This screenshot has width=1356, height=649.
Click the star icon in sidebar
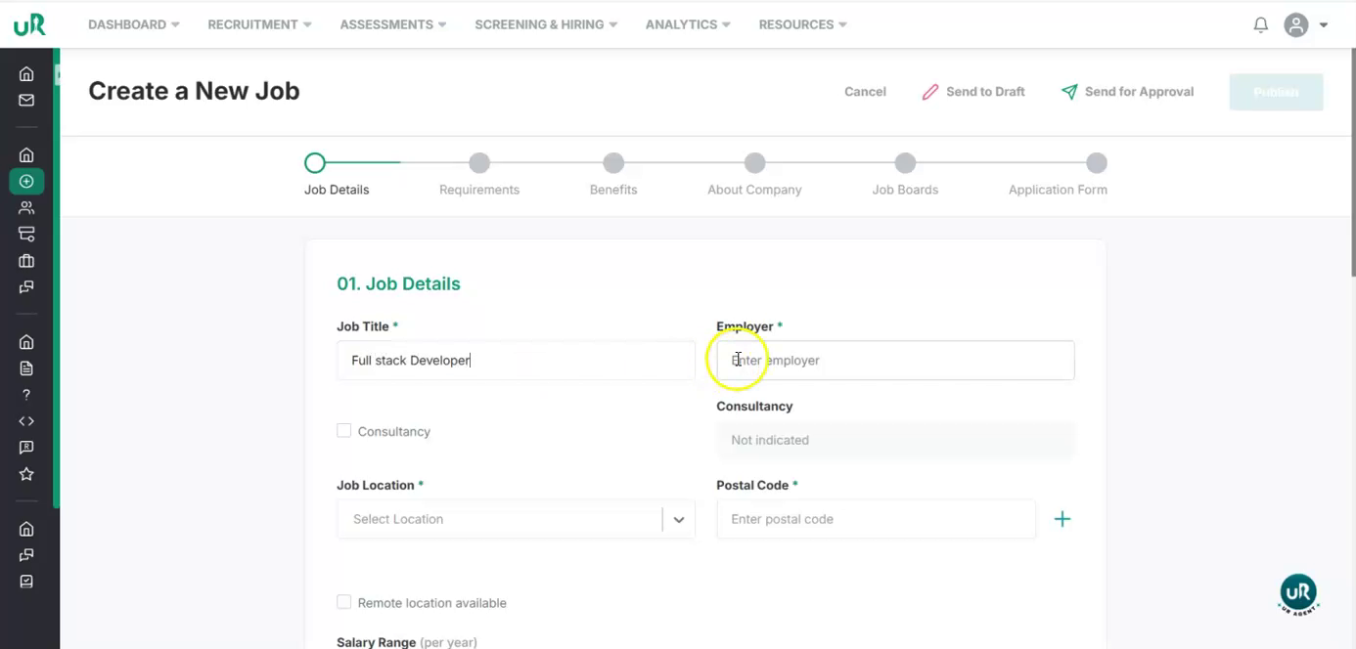pos(26,474)
